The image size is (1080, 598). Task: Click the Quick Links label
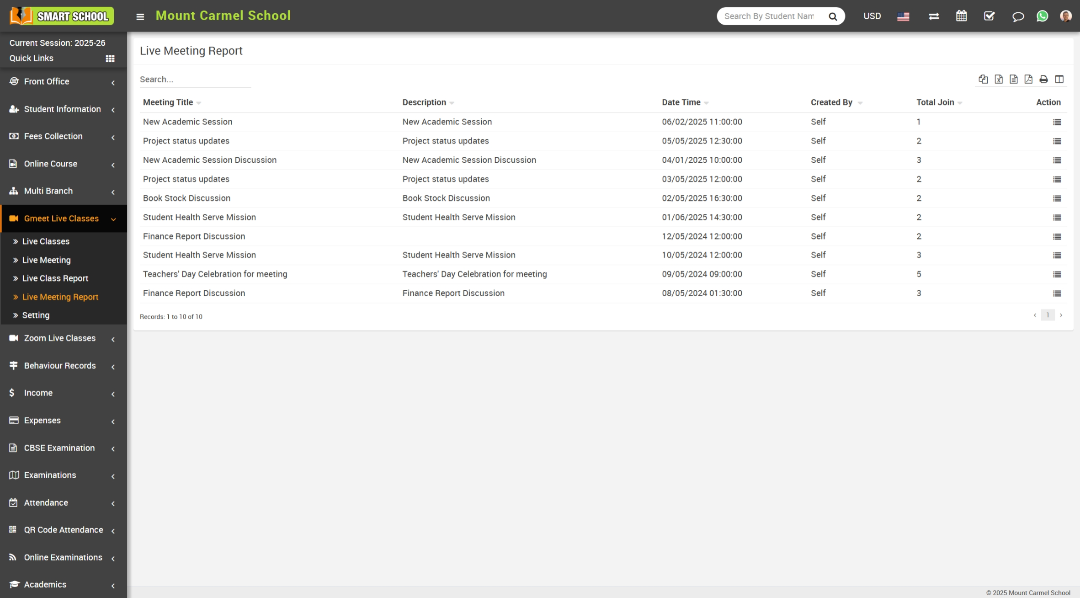(x=31, y=59)
